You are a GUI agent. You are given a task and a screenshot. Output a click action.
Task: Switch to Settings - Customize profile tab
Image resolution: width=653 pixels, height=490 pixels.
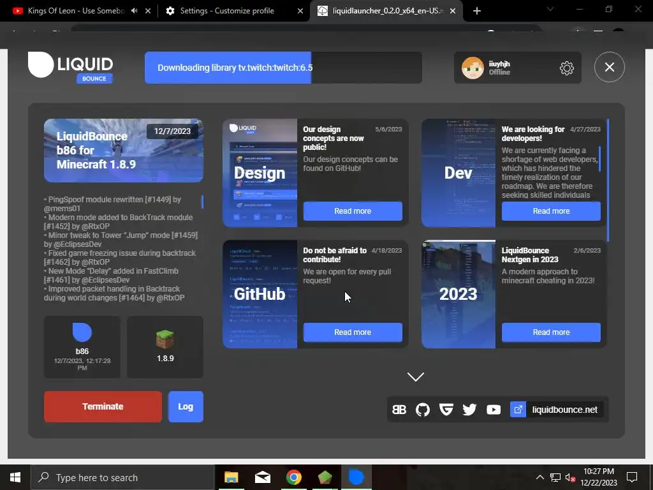[x=227, y=11]
